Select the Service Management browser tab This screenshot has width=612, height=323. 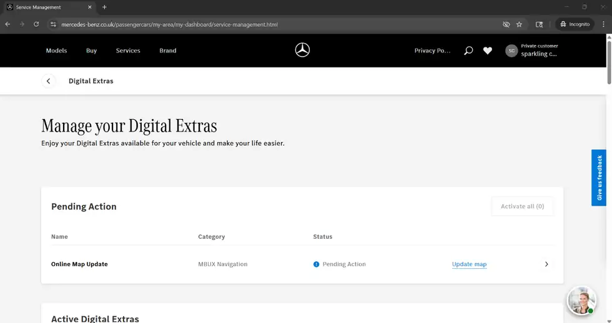point(49,7)
